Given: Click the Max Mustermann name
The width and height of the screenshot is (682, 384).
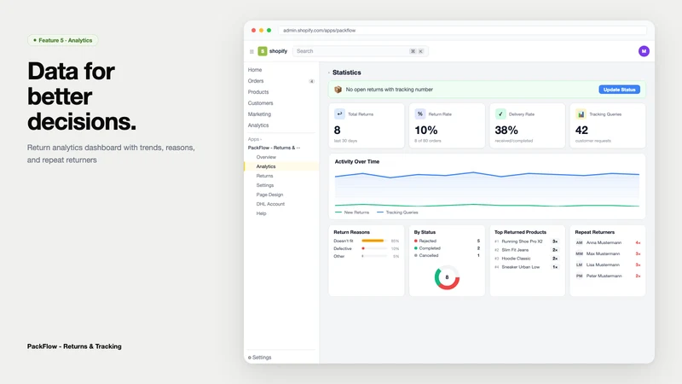Looking at the screenshot, I should 603,253.
